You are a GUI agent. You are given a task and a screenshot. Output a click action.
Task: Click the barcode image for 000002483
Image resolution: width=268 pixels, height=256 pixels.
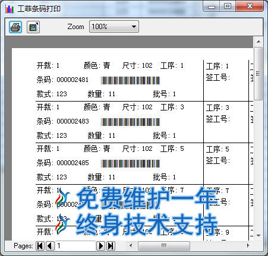pyautogui.click(x=130, y=122)
